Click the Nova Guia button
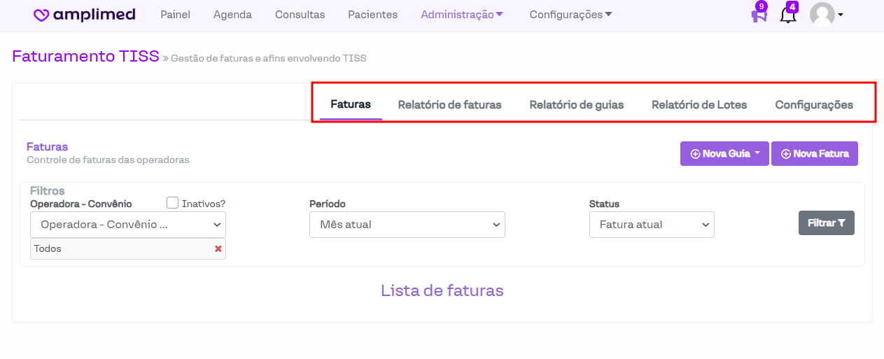The width and height of the screenshot is (884, 359). [724, 154]
